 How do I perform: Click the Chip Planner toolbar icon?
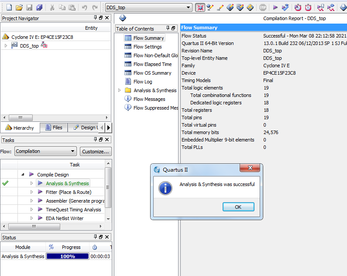pos(240,7)
